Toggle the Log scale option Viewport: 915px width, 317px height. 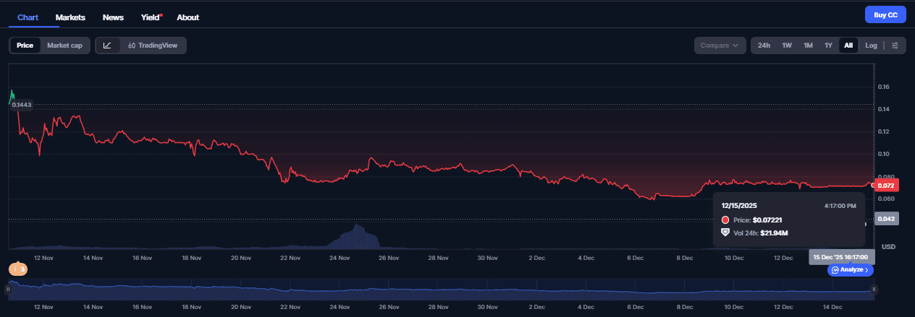coord(871,45)
